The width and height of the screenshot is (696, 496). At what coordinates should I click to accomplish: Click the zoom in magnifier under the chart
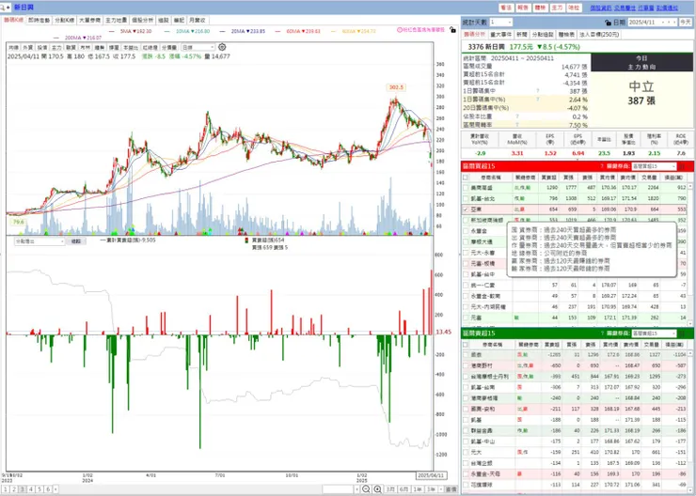coord(378,489)
